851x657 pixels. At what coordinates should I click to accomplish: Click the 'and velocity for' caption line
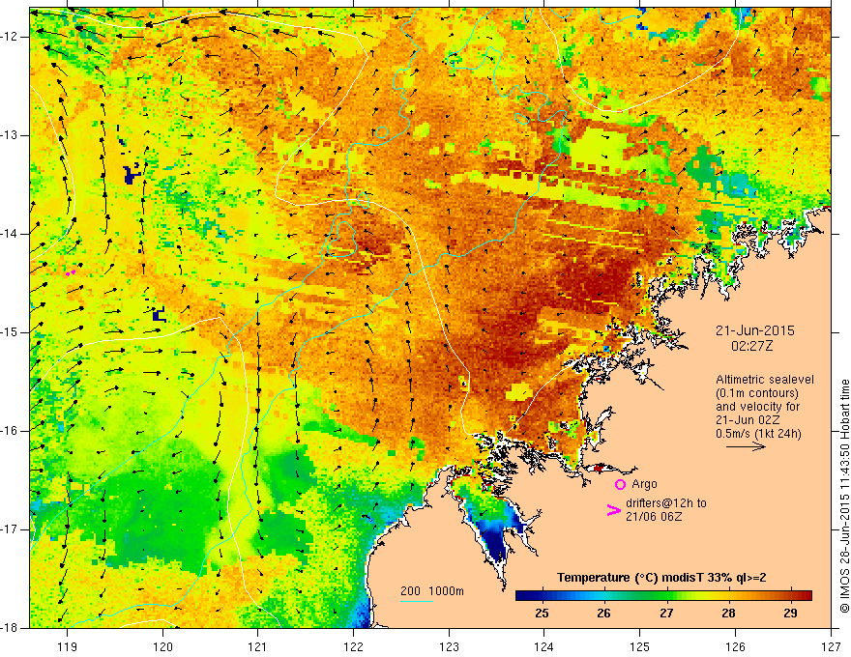click(757, 407)
